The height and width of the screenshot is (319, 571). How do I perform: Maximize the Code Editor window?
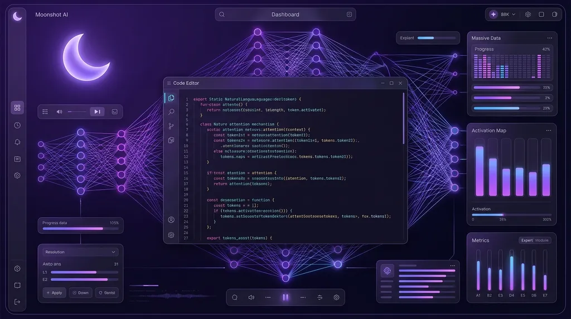pyautogui.click(x=391, y=83)
